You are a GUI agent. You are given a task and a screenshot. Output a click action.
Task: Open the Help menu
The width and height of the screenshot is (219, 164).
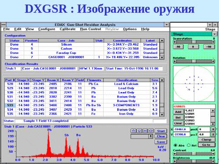145,29
